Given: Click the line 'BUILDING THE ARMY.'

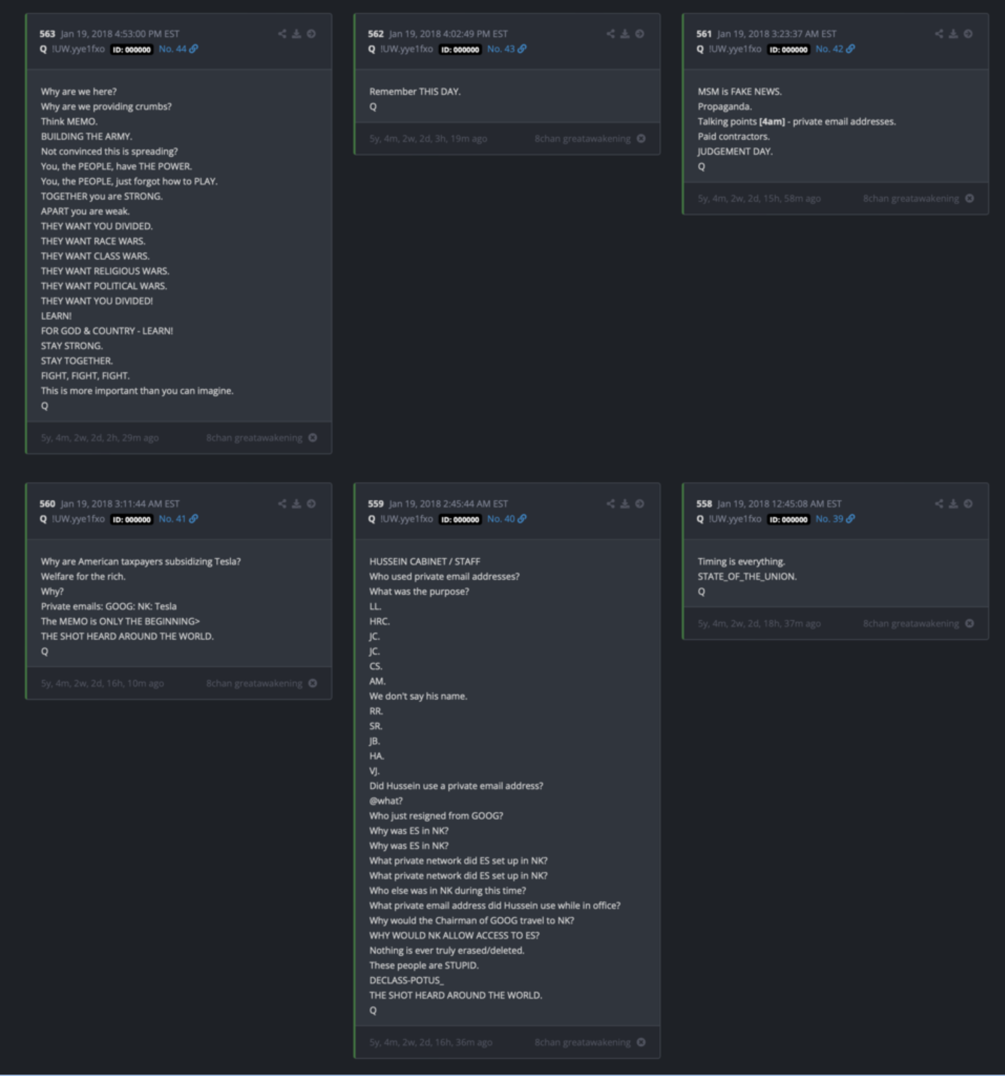Looking at the screenshot, I should 87,136.
